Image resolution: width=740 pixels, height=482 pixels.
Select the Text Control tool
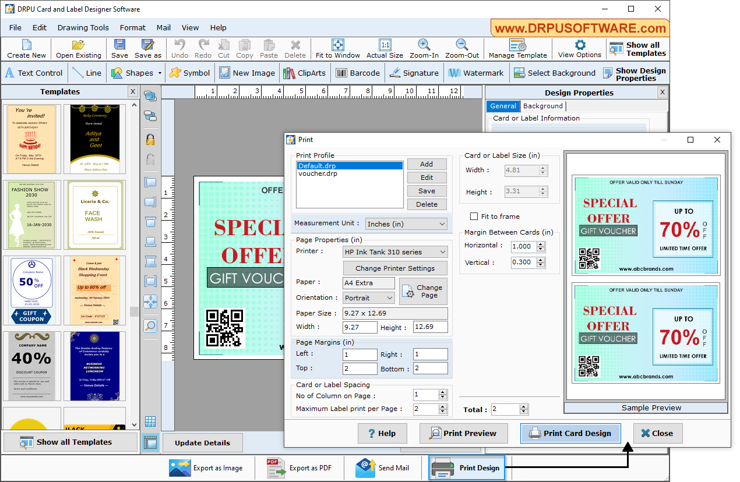point(34,72)
